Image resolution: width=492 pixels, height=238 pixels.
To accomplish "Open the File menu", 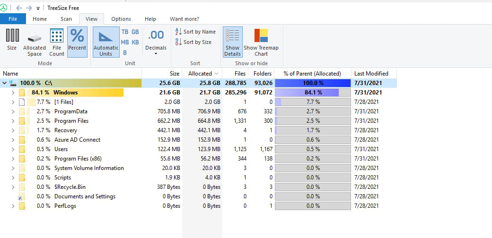I will [x=13, y=19].
